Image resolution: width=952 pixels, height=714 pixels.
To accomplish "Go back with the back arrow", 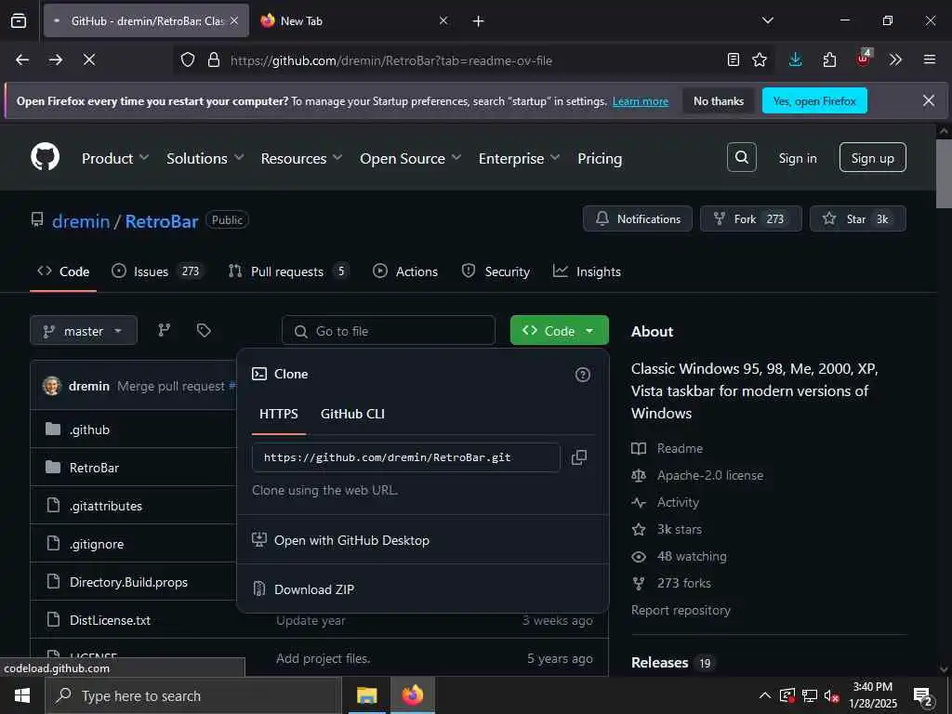I will [22, 59].
